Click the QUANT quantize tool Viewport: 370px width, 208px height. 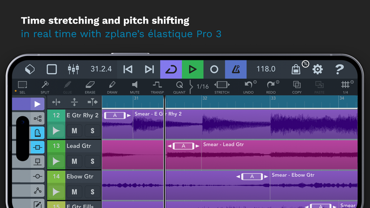179,87
